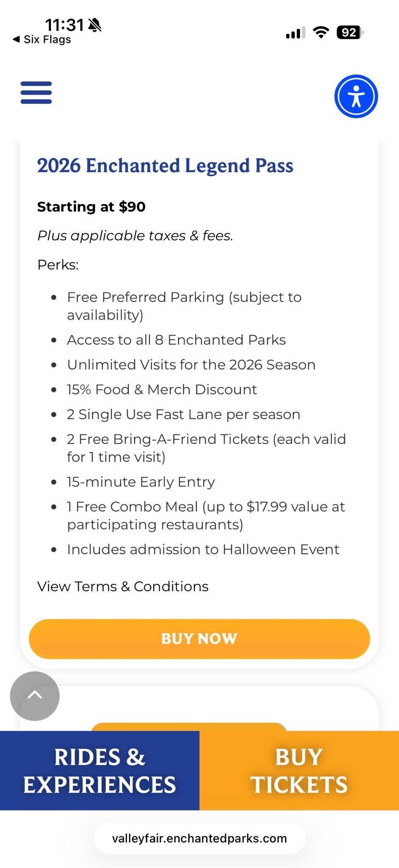This screenshot has height=868, width=399.
Task: Open the accessibility options widget
Action: point(356,96)
